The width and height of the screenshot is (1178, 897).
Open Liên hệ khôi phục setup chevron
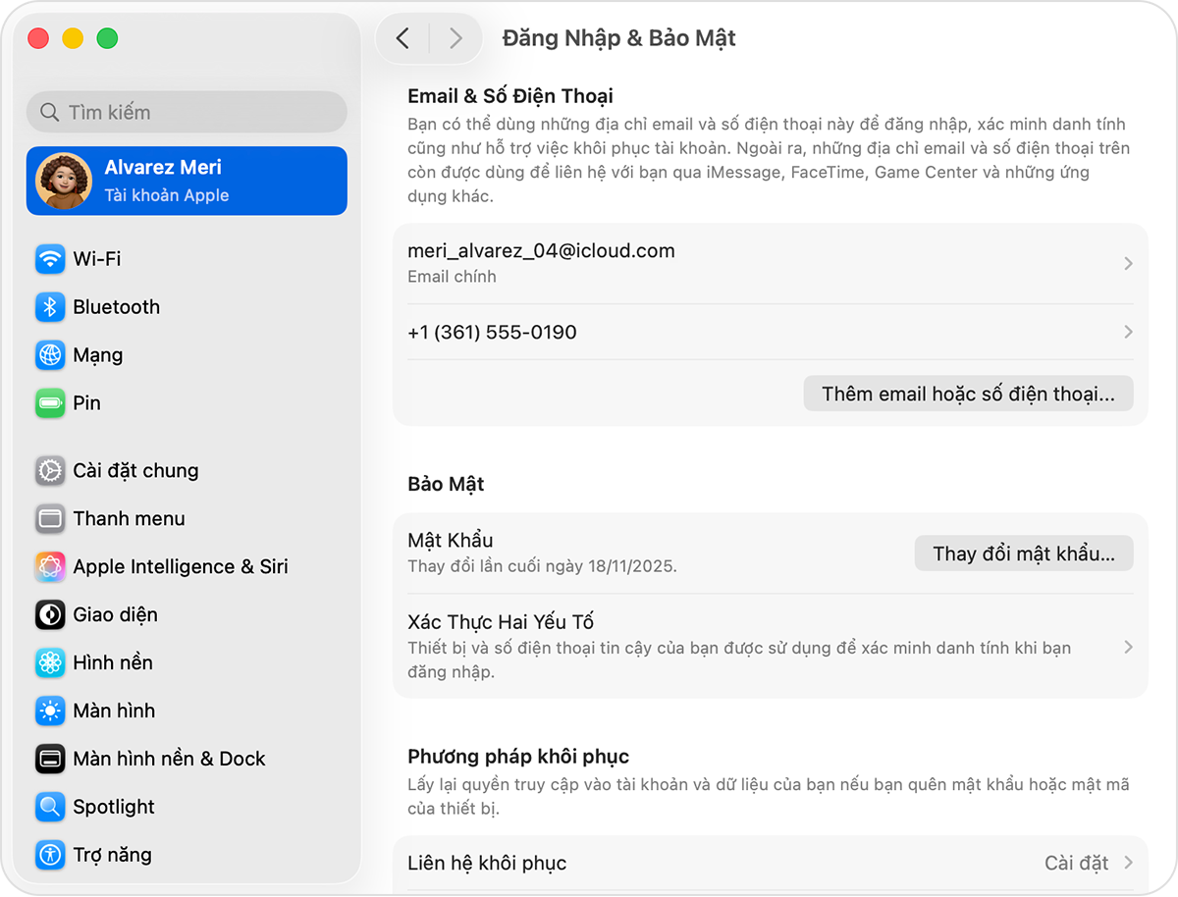[1128, 864]
